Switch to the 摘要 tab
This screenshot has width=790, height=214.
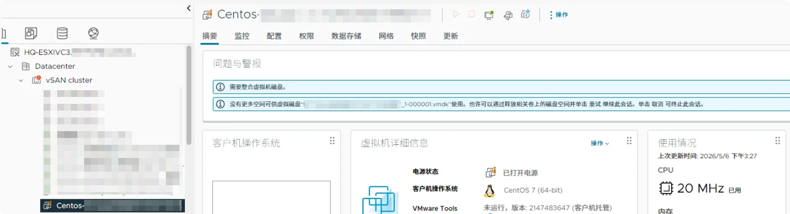(x=209, y=36)
